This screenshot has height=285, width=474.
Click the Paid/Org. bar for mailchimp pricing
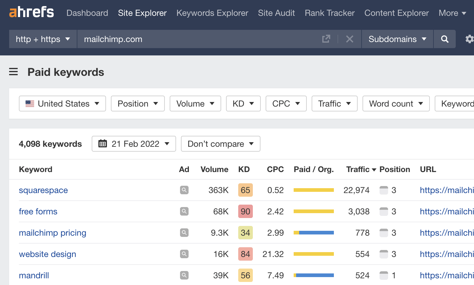314,233
